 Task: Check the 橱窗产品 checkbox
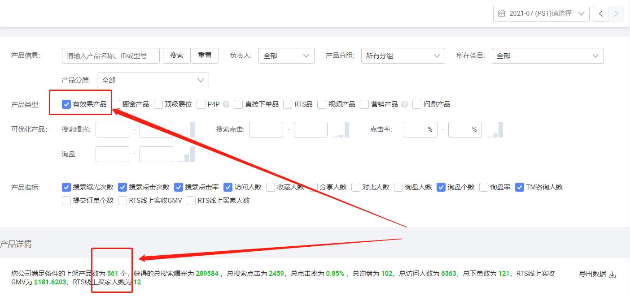pos(116,104)
